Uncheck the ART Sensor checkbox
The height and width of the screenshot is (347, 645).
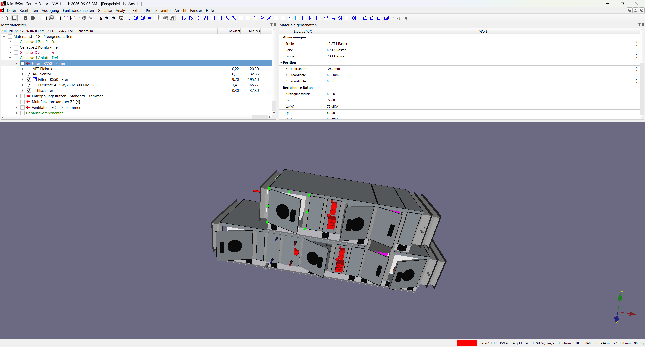click(x=29, y=74)
